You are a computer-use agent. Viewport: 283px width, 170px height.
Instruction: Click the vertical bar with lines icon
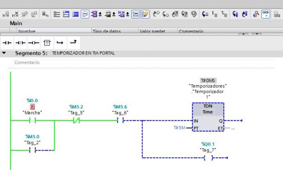tap(214, 14)
